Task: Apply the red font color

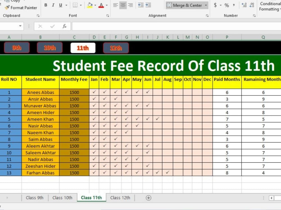Action: pyautogui.click(x=101, y=5)
